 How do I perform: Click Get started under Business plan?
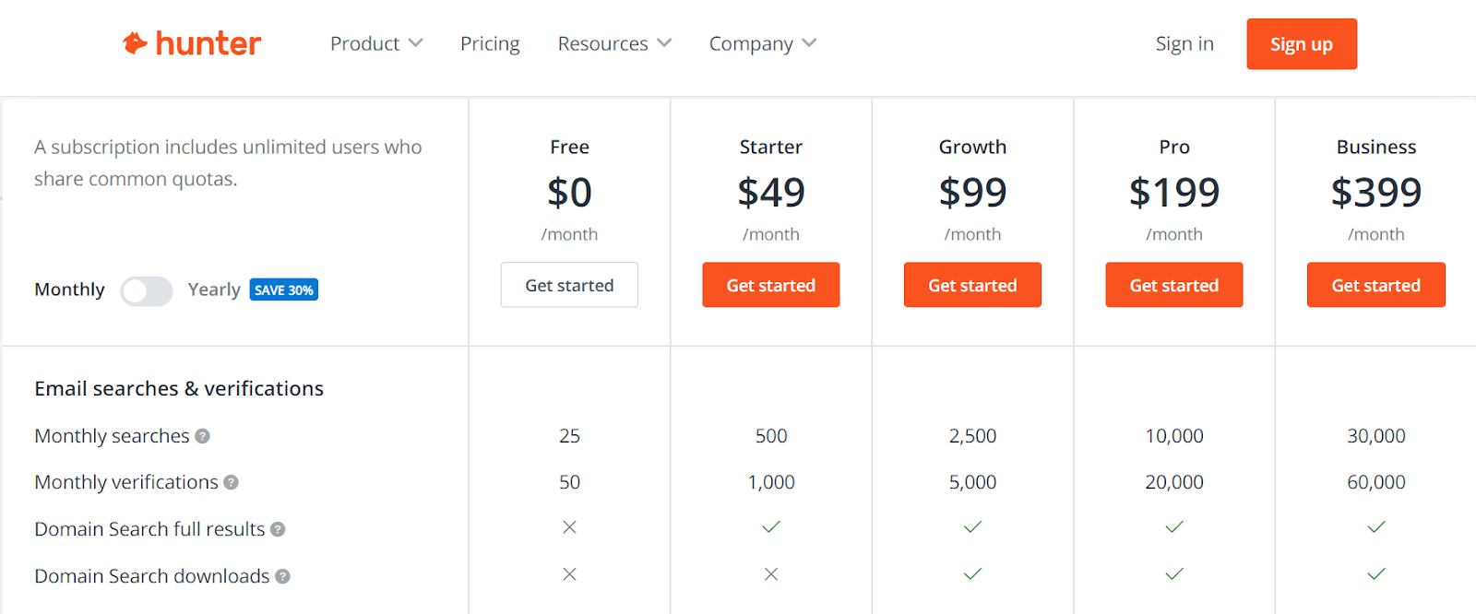pos(1375,285)
